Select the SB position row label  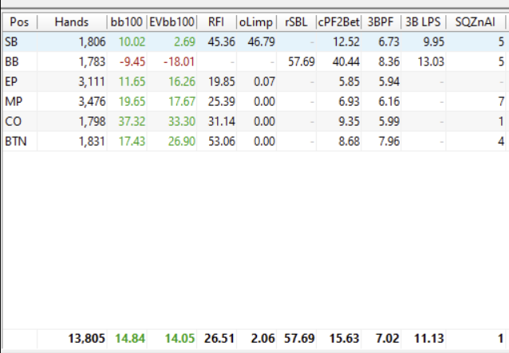coord(11,41)
